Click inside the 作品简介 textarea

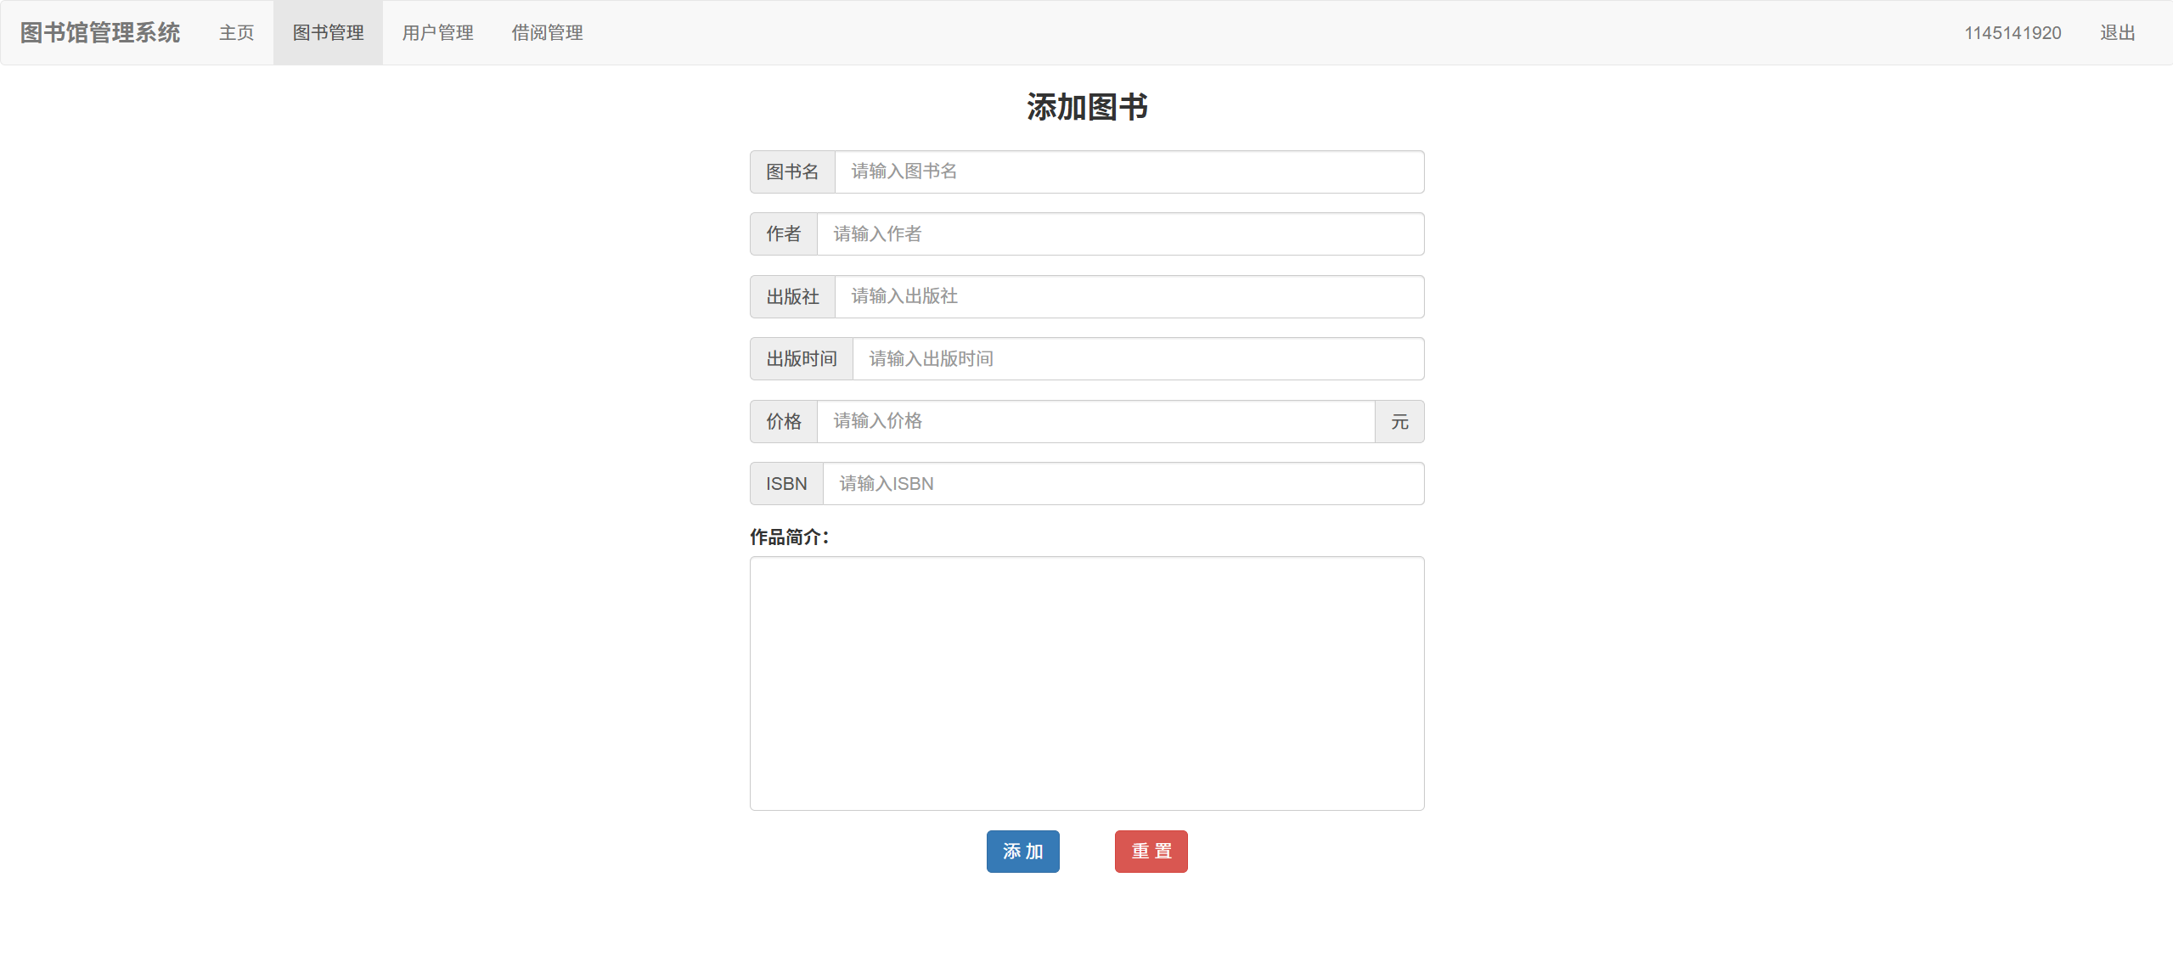1087,683
